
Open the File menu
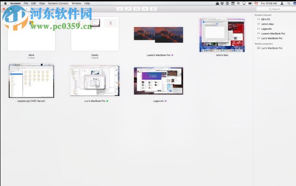coord(26,3)
